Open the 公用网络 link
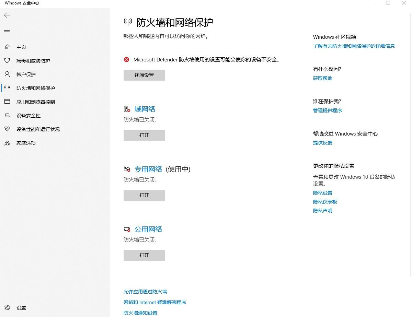Screen dimensions: 412x317 pos(148,229)
